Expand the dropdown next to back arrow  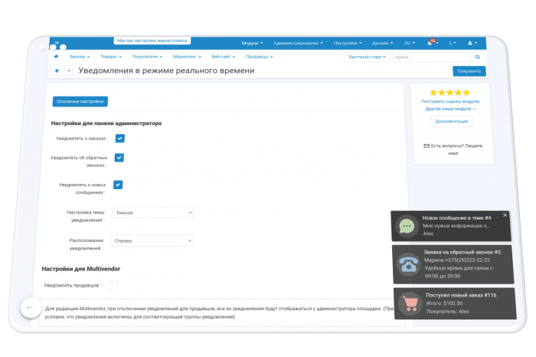click(x=69, y=70)
